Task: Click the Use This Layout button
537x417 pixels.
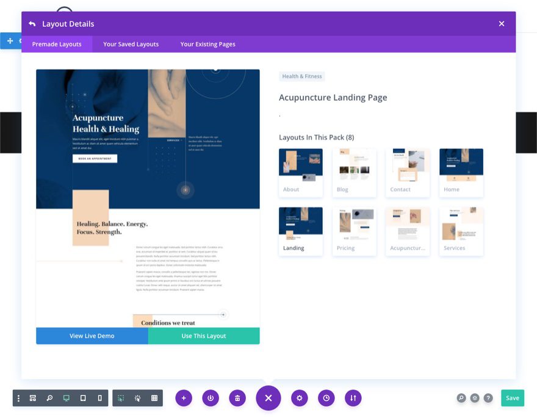Action: (203, 336)
